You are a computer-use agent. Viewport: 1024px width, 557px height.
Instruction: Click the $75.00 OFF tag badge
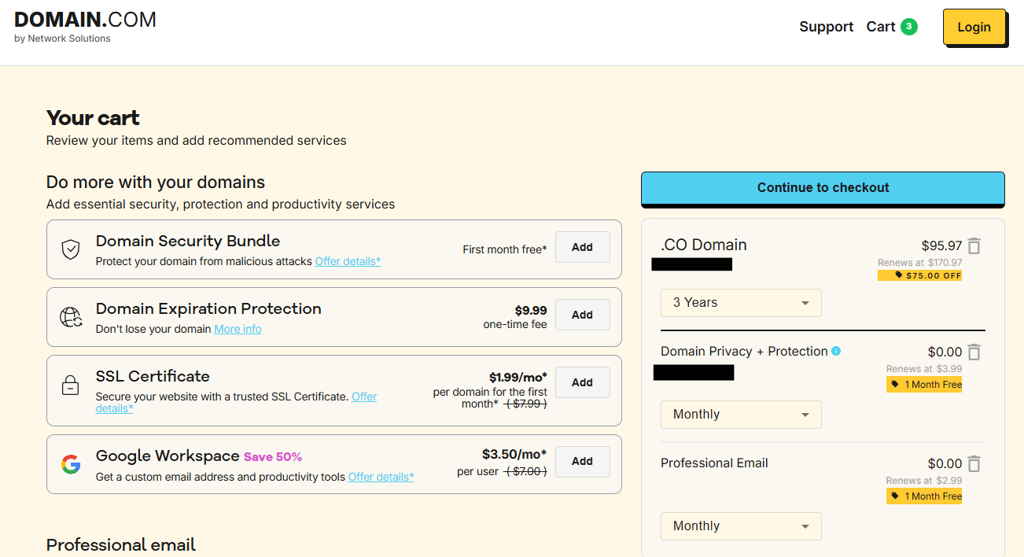coord(920,275)
